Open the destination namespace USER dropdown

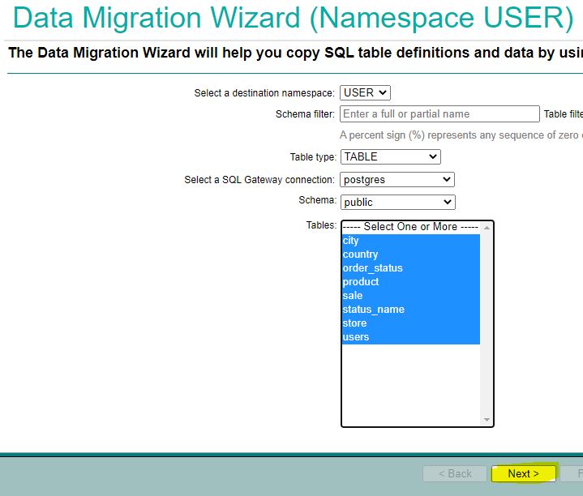pyautogui.click(x=365, y=93)
